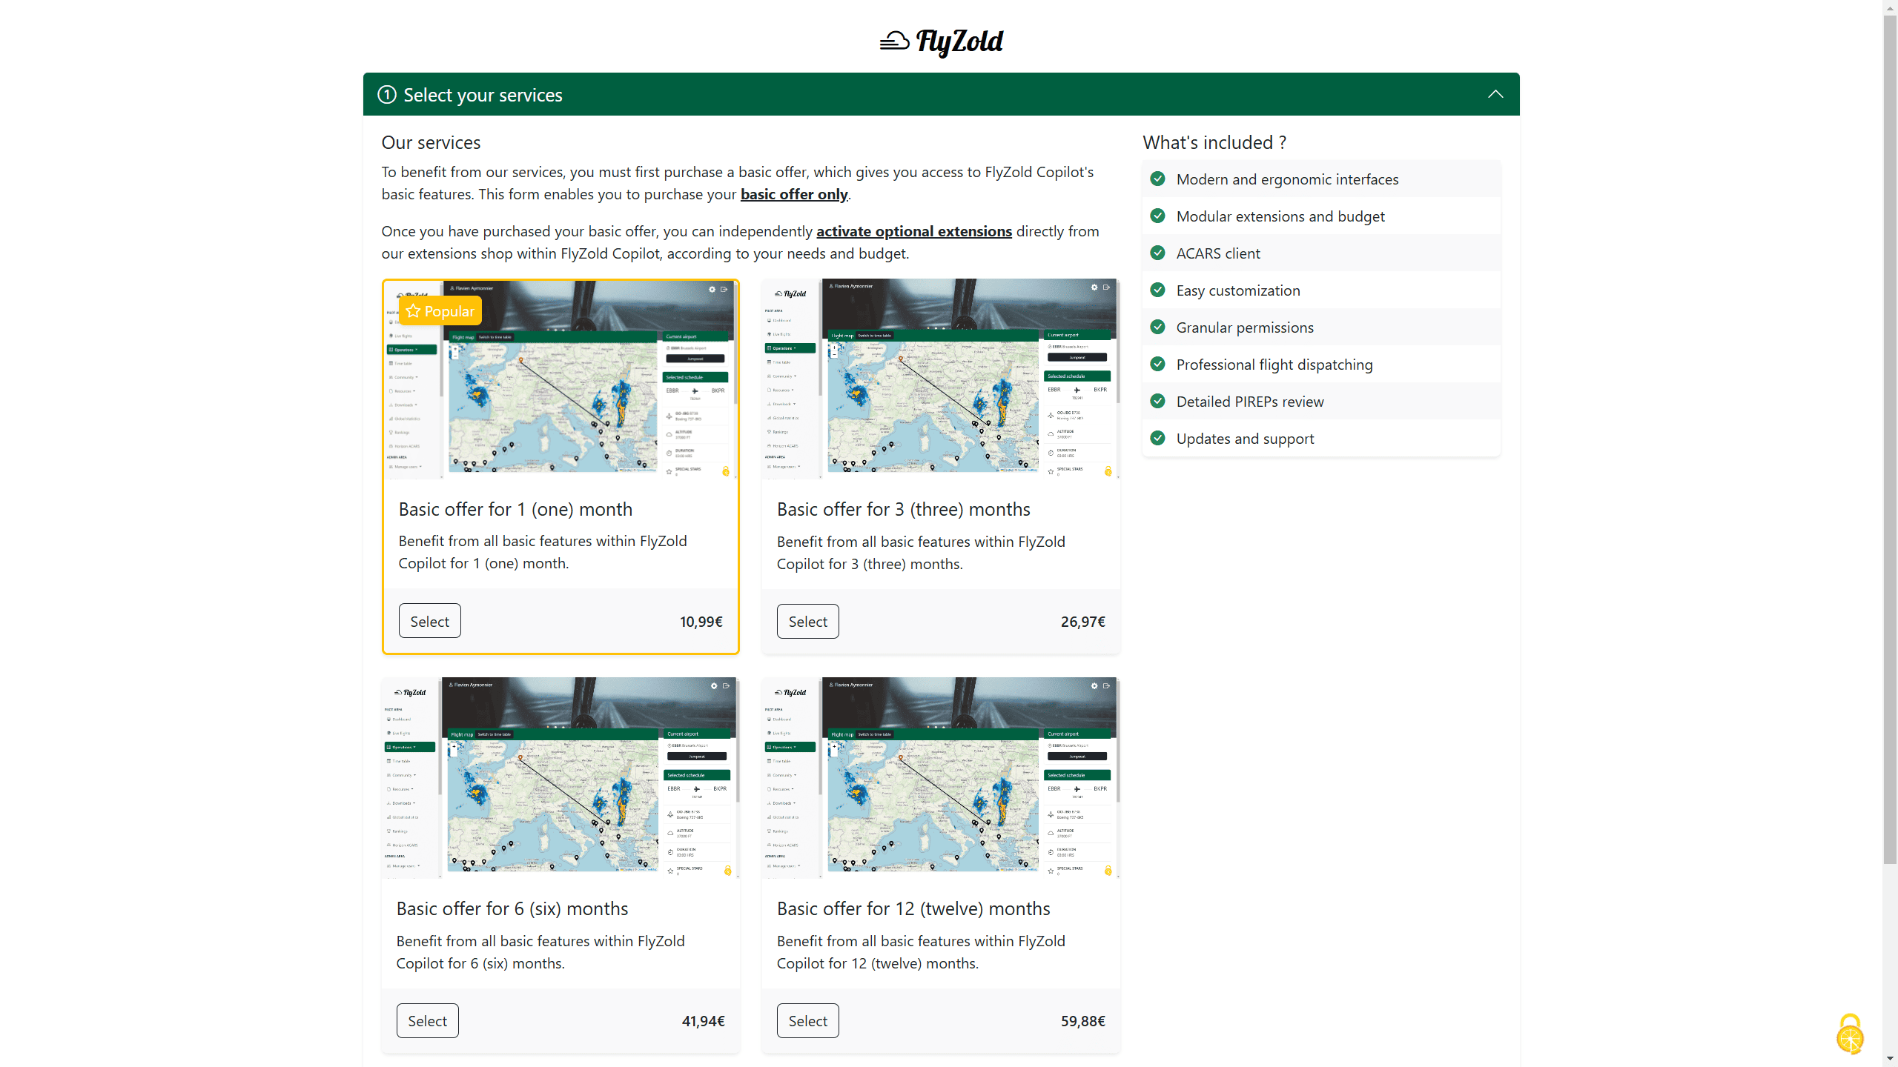The height and width of the screenshot is (1067, 1898).
Task: Click the basic offer only link
Action: click(794, 193)
